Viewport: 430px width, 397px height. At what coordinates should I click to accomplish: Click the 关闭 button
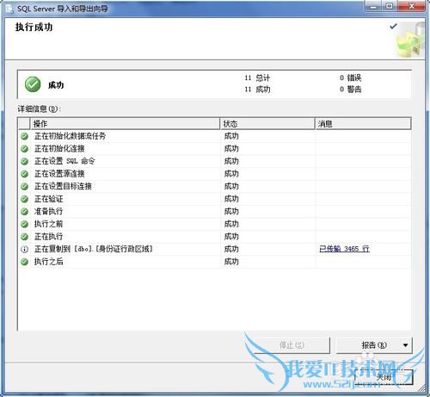click(384, 377)
